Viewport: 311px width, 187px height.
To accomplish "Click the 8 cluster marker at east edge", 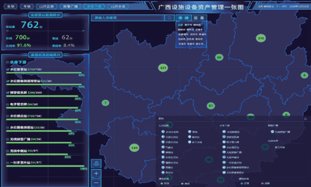I will point(304,75).
